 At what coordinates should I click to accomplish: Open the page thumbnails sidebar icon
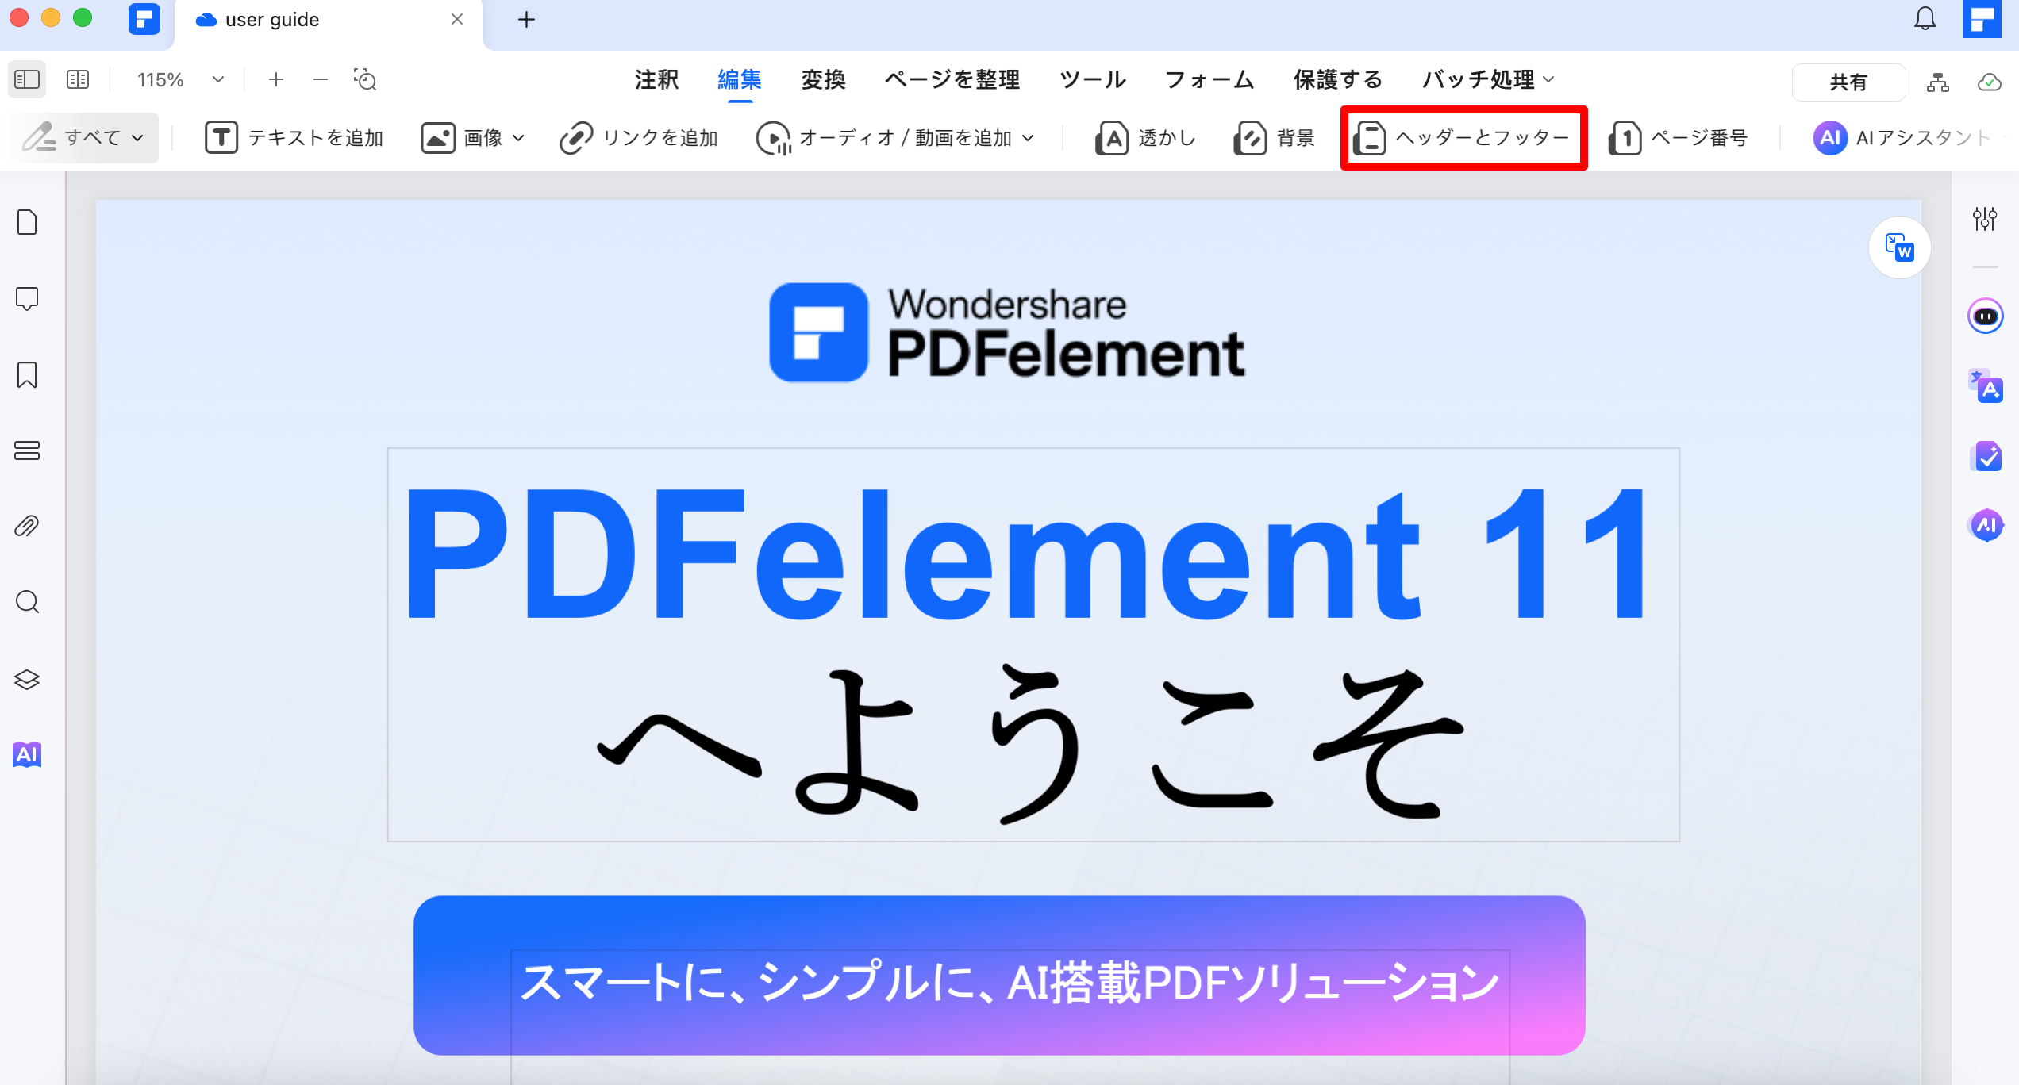point(27,222)
